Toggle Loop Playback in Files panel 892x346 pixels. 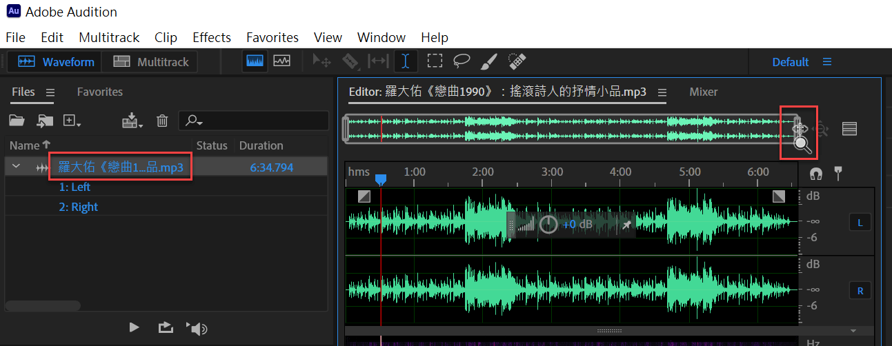click(166, 328)
